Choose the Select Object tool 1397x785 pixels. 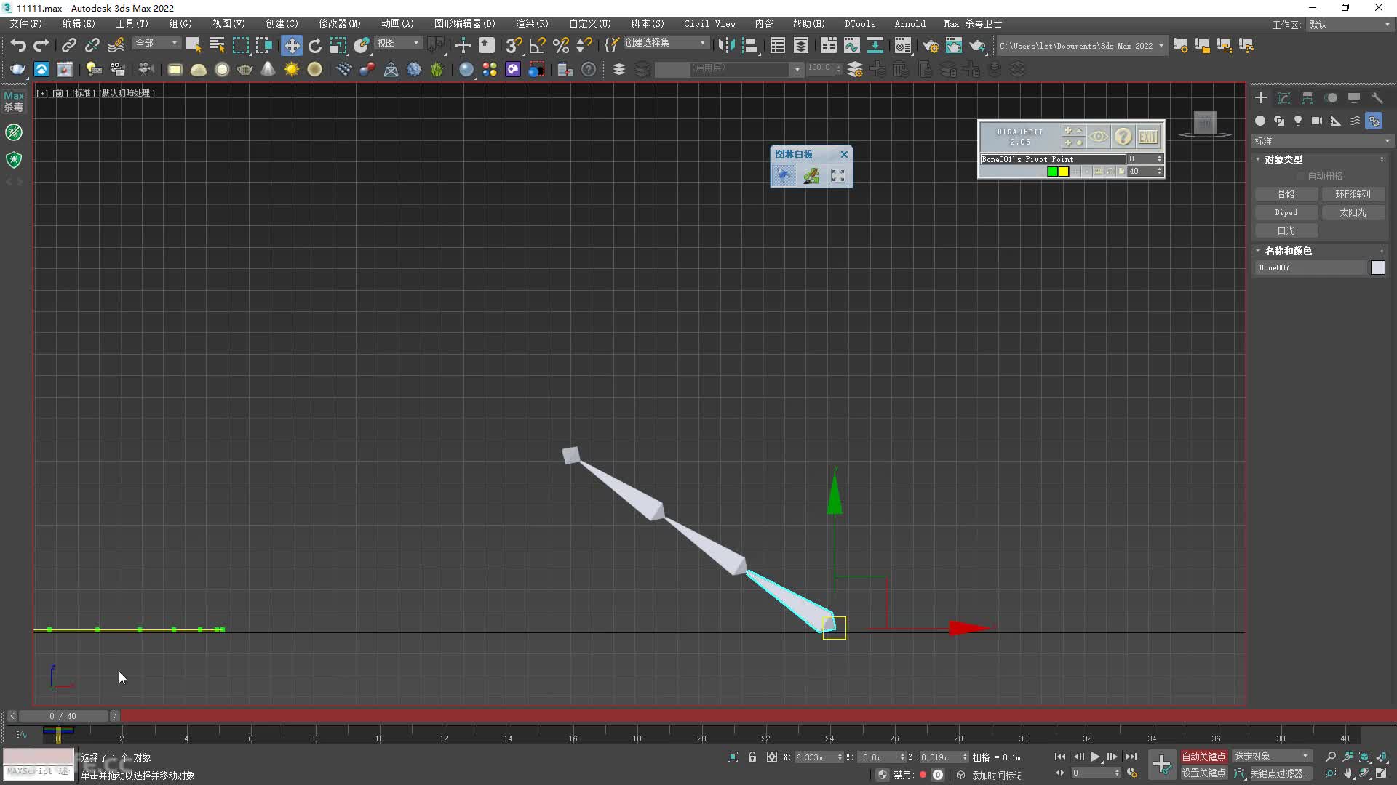[194, 45]
